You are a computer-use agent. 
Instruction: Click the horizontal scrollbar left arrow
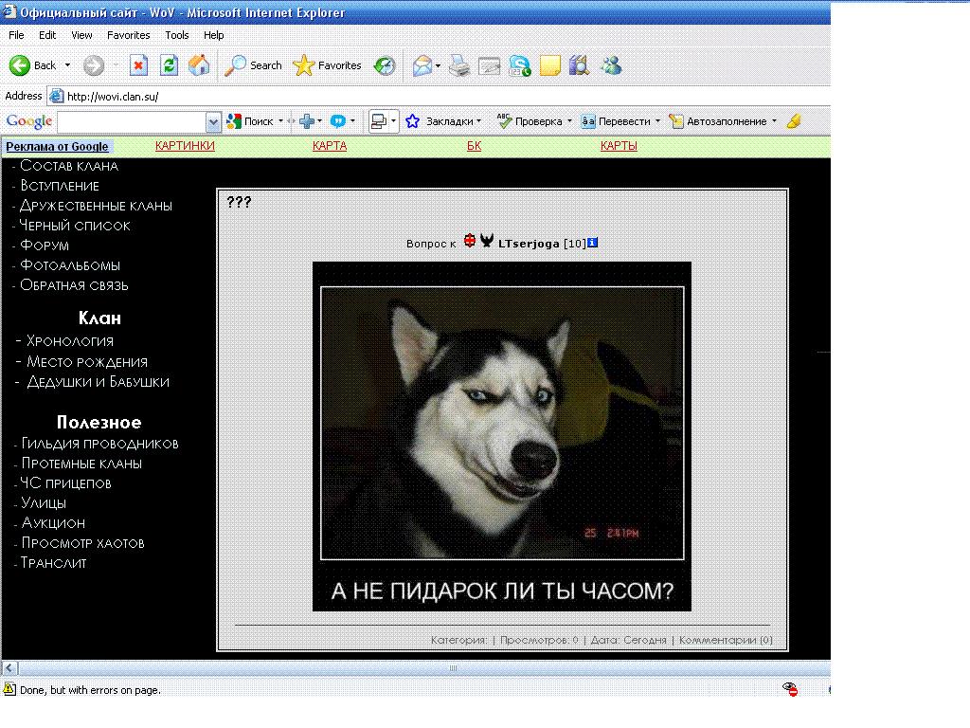[9, 668]
